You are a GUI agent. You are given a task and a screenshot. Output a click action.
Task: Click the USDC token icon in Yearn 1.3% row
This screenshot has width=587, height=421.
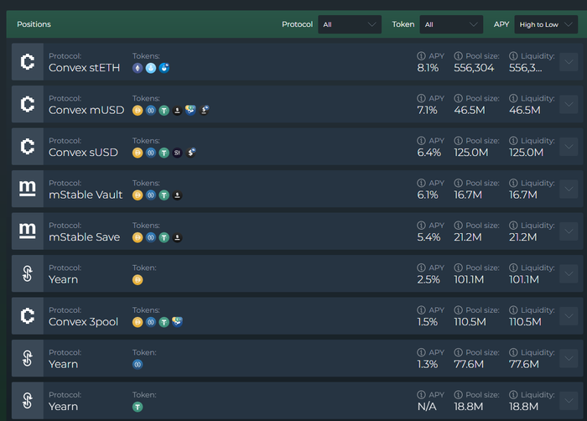click(138, 365)
